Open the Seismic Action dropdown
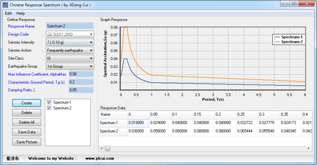Screen dimensions: 317x165 (70, 50)
